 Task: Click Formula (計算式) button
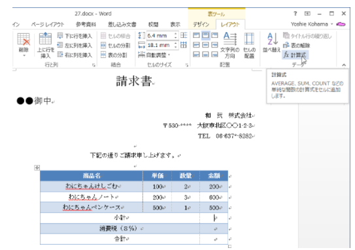pyautogui.click(x=295, y=55)
